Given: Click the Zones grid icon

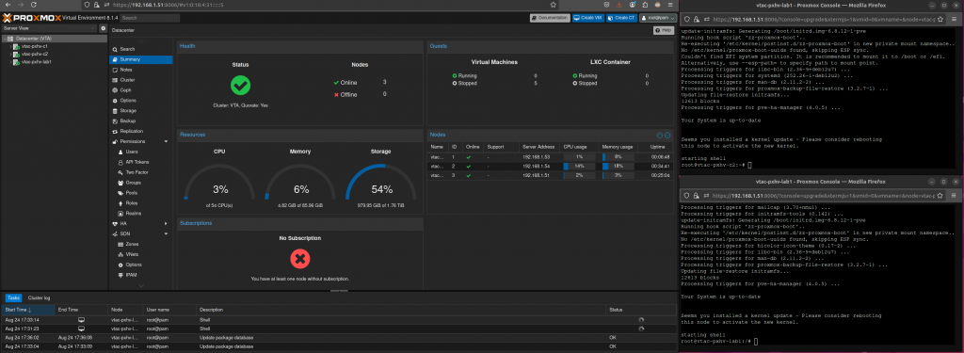Looking at the screenshot, I should coord(120,244).
